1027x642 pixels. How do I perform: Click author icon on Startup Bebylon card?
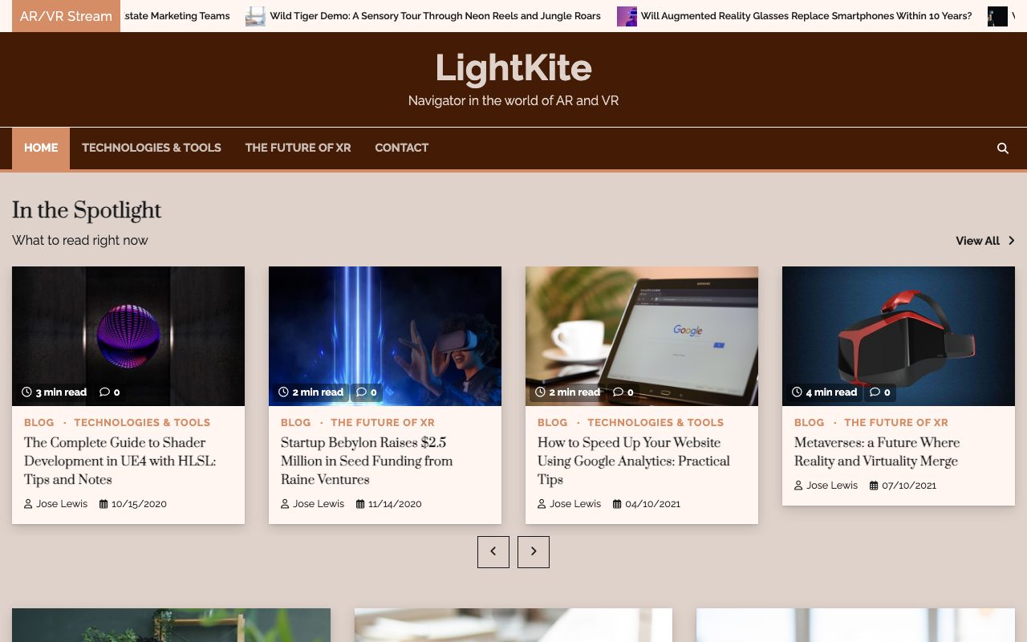pos(285,504)
